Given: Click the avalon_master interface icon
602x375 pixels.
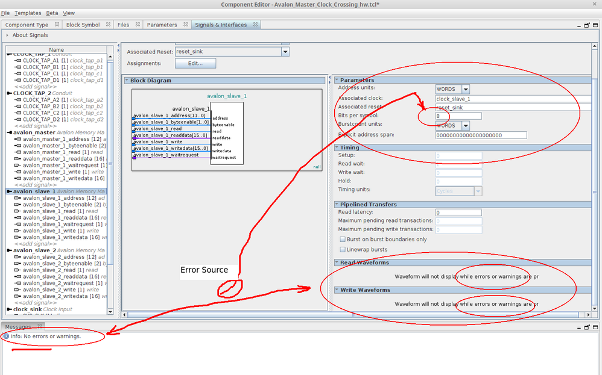Looking at the screenshot, I should (x=9, y=132).
